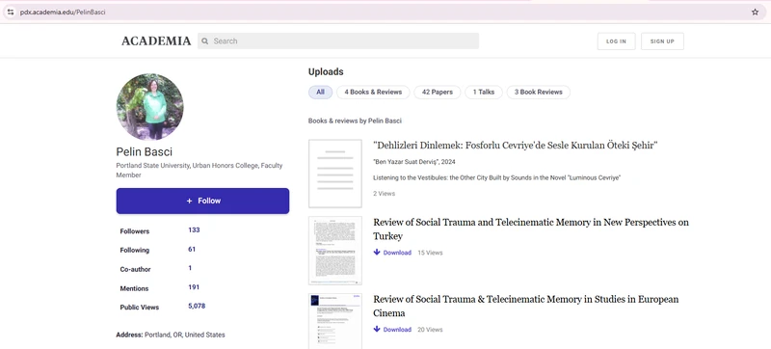
Task: Click the Co-author label
Action: [x=135, y=269]
